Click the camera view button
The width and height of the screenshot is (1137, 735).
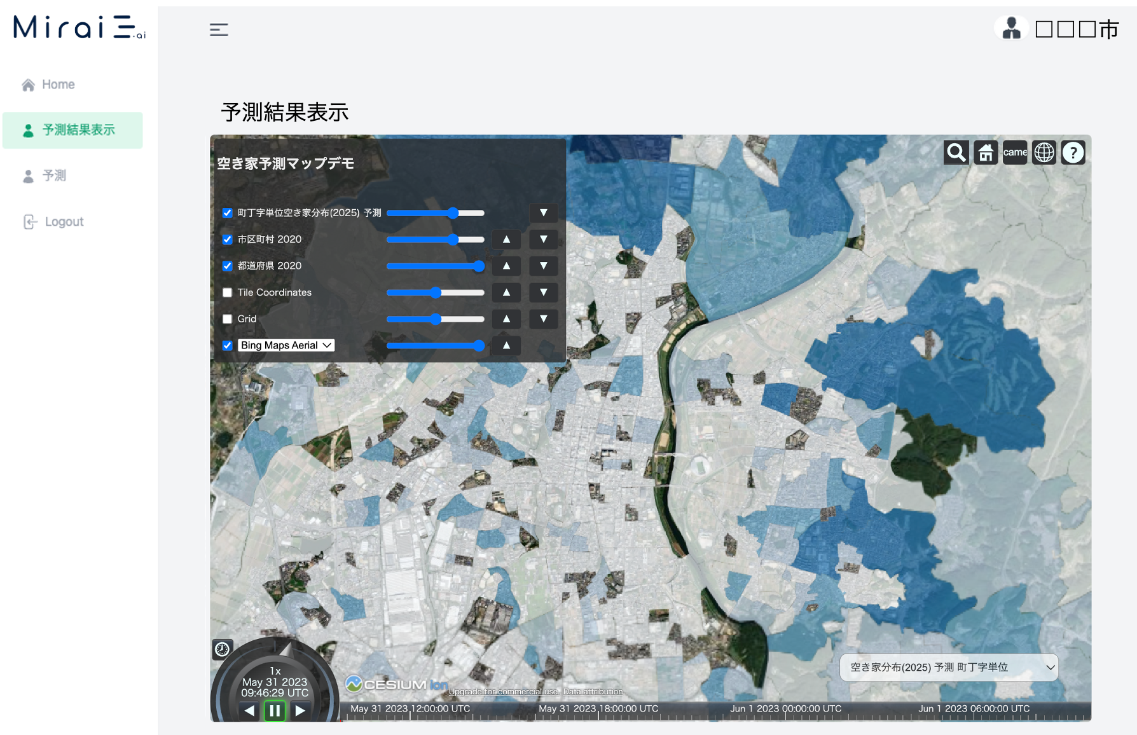pos(1015,153)
